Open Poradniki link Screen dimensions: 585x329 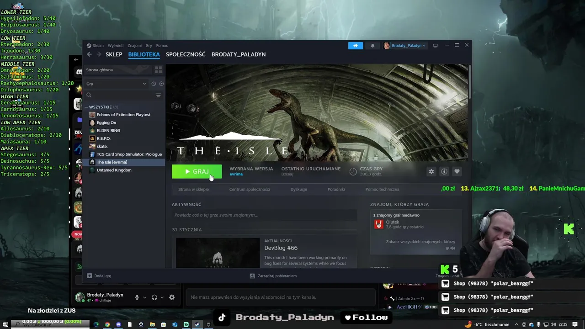click(x=336, y=189)
